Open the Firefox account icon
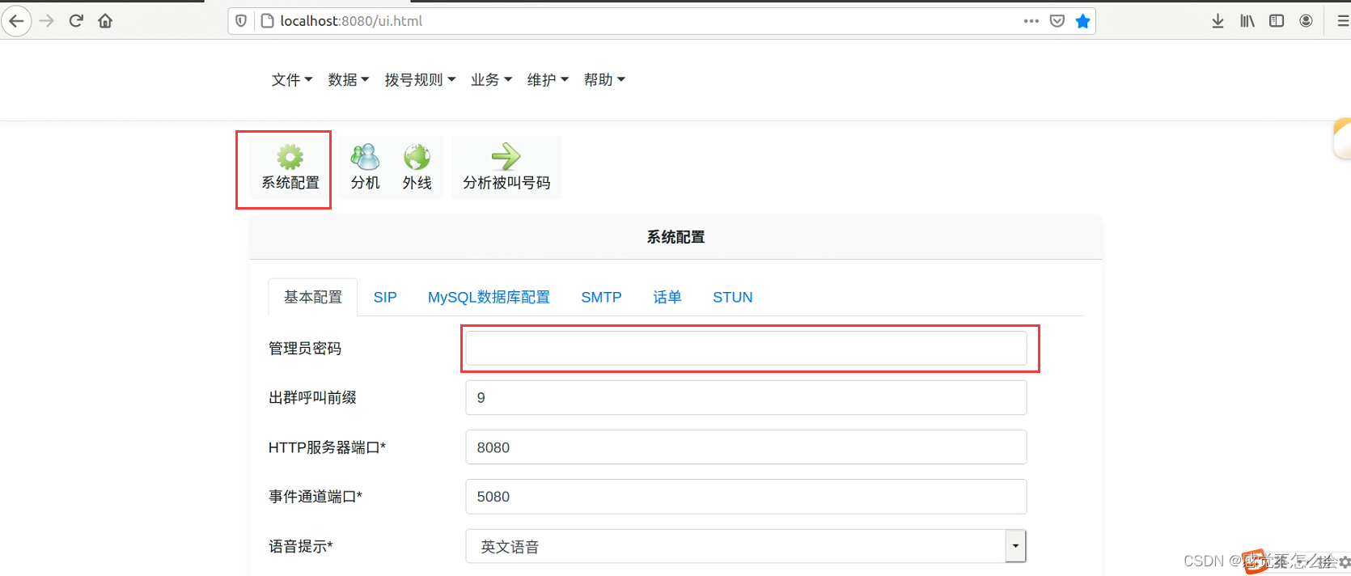Image resolution: width=1351 pixels, height=576 pixels. pos(1306,21)
